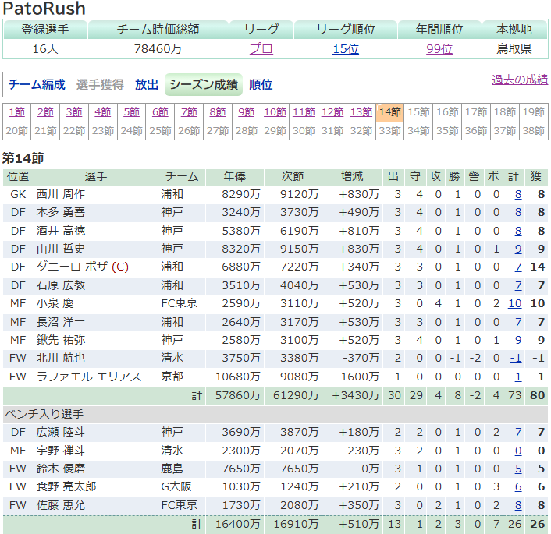This screenshot has height=534, width=551.
Task: Open 本多 勇喜 total points link
Action: pyautogui.click(x=518, y=212)
